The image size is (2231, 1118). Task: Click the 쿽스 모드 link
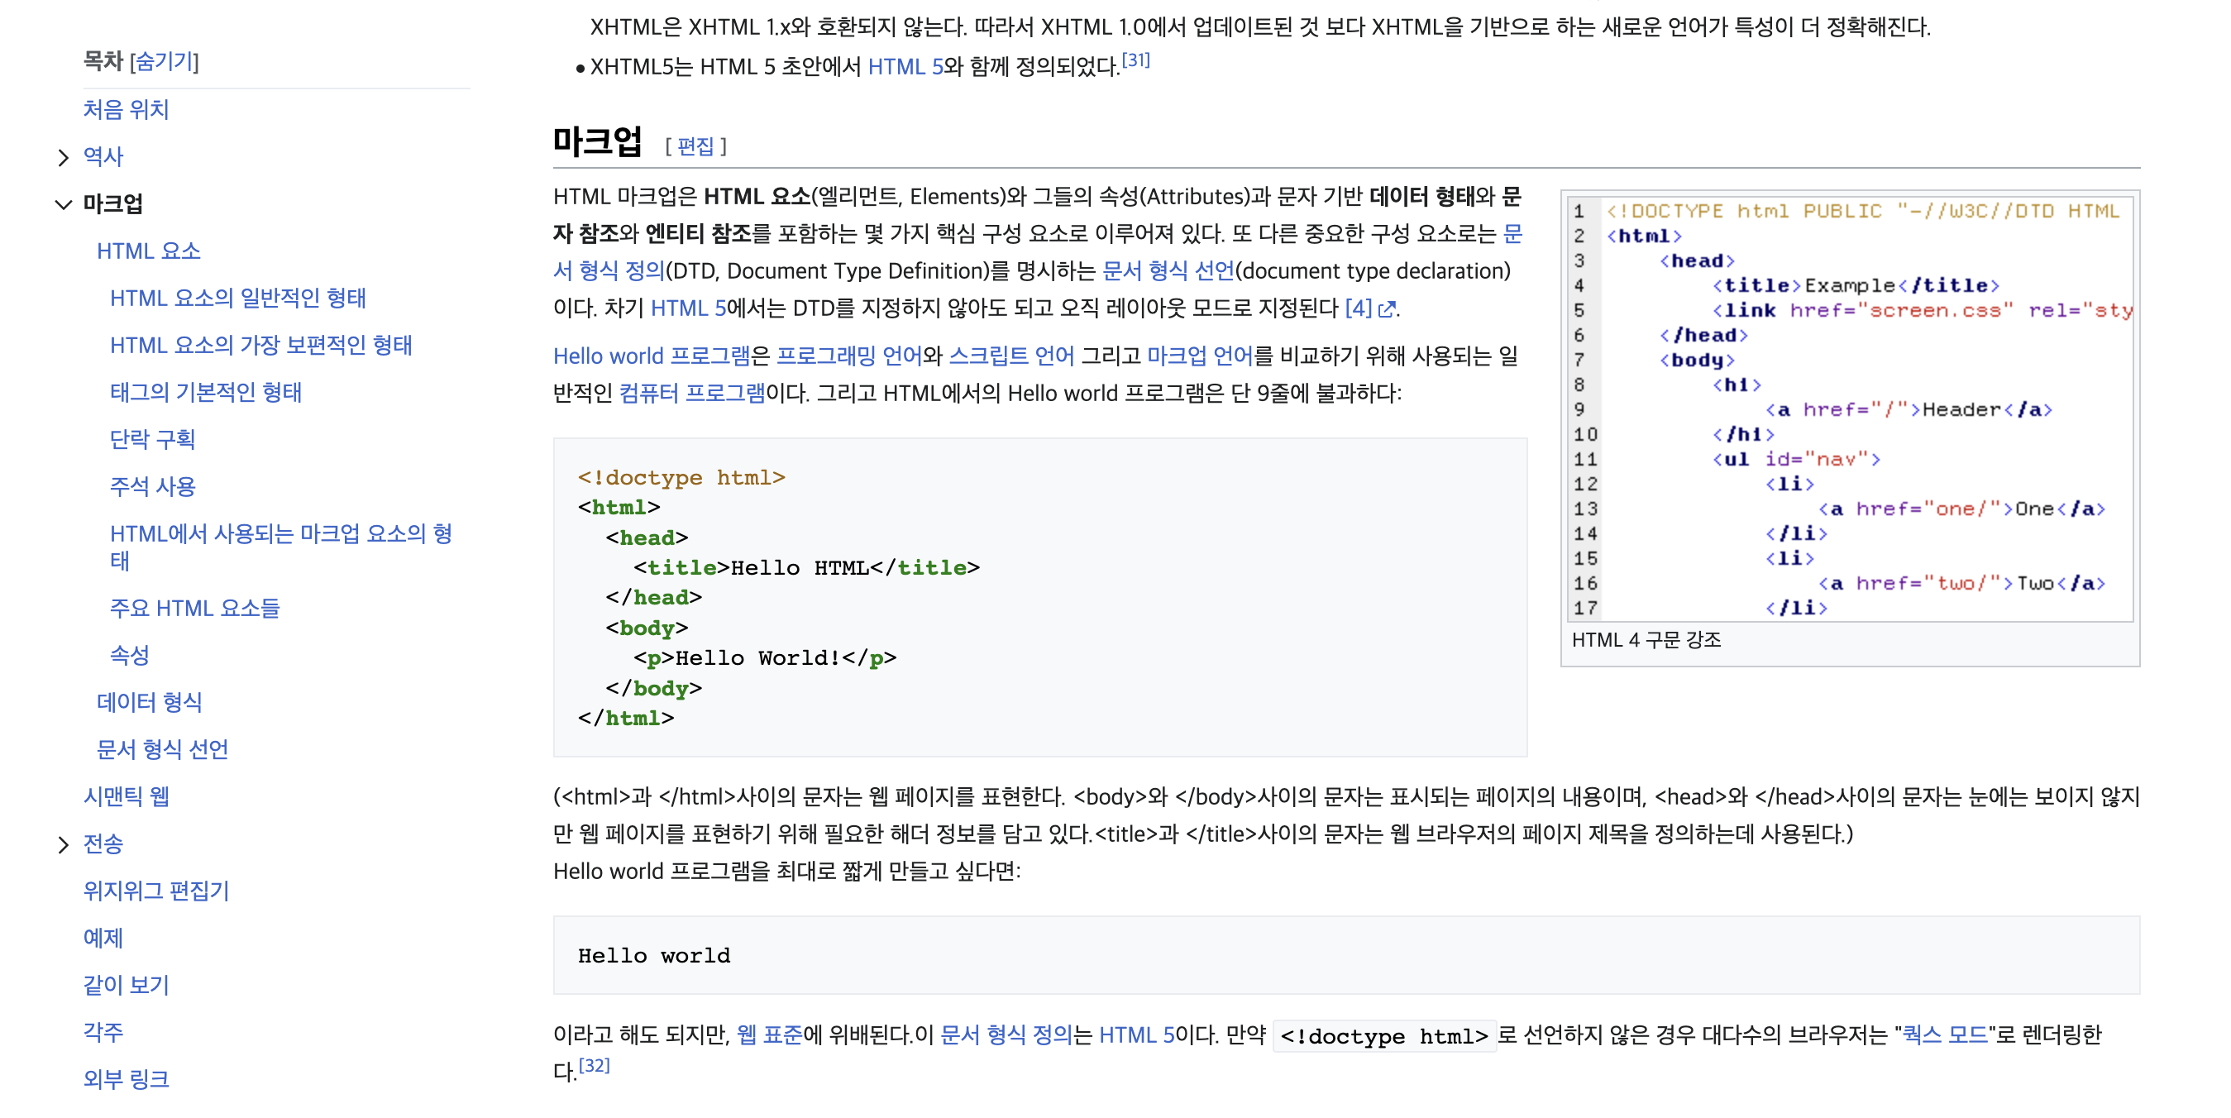(1944, 1034)
